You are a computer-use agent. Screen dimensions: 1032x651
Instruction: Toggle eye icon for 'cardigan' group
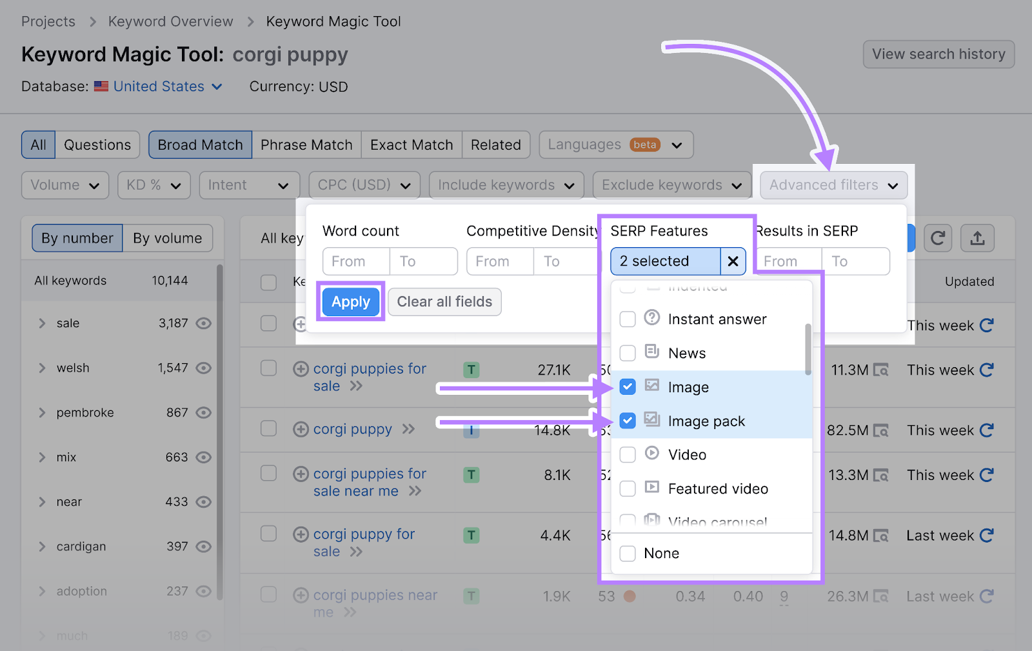pyautogui.click(x=204, y=546)
